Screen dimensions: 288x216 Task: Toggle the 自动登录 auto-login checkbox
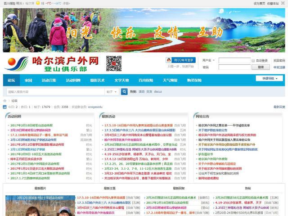tap(253, 60)
